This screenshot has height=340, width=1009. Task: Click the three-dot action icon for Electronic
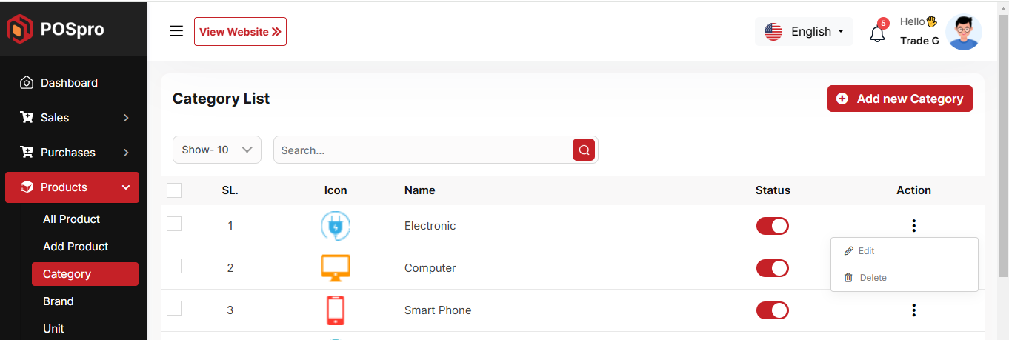pyautogui.click(x=914, y=226)
